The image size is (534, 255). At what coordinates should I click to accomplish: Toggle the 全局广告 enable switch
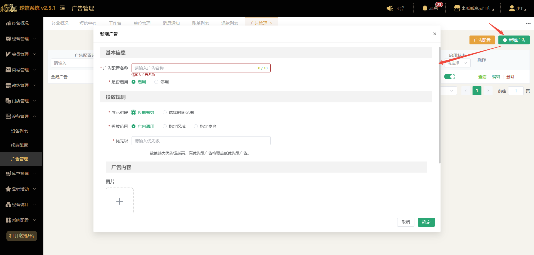450,77
